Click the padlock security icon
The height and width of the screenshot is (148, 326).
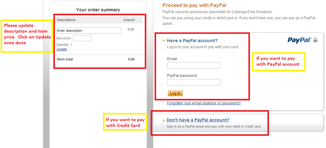click(315, 40)
